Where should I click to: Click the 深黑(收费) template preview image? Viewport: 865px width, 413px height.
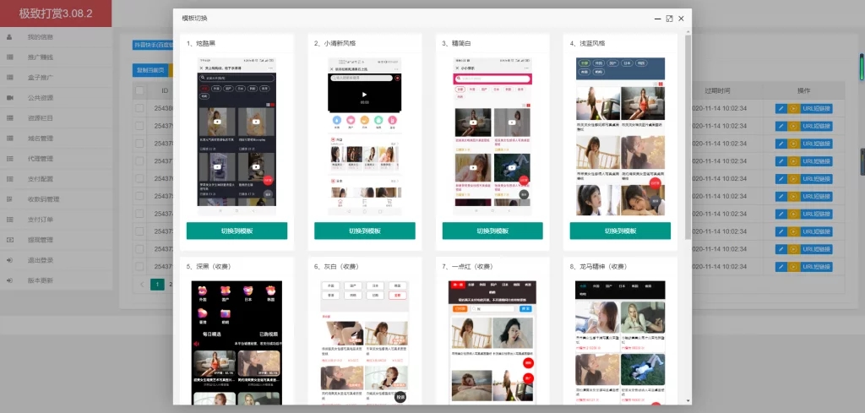click(x=237, y=343)
